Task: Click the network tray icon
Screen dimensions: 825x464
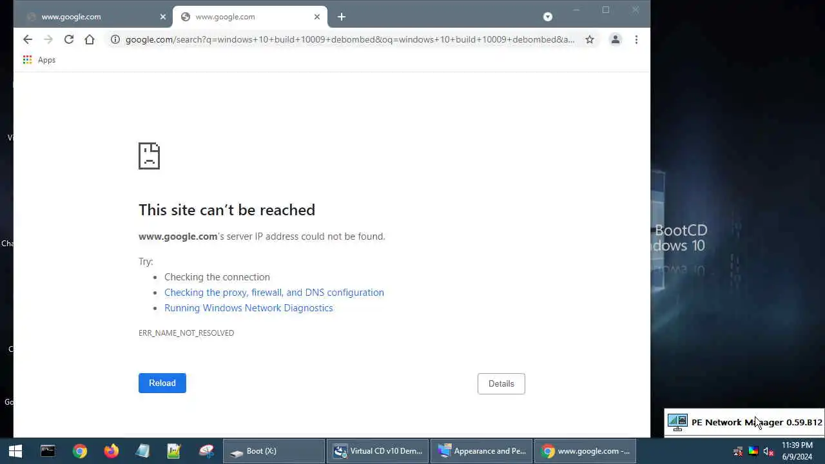Action: coord(738,451)
